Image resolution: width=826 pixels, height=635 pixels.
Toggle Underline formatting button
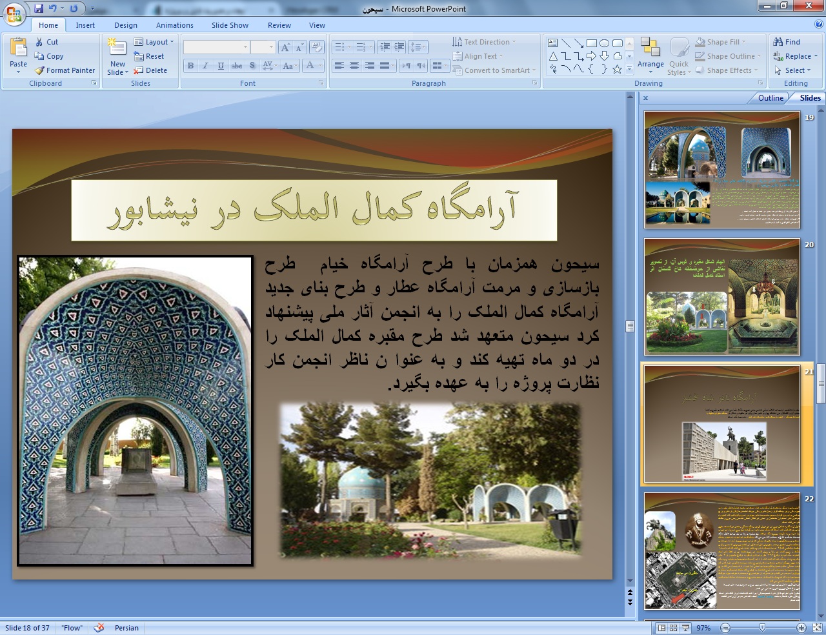point(221,66)
